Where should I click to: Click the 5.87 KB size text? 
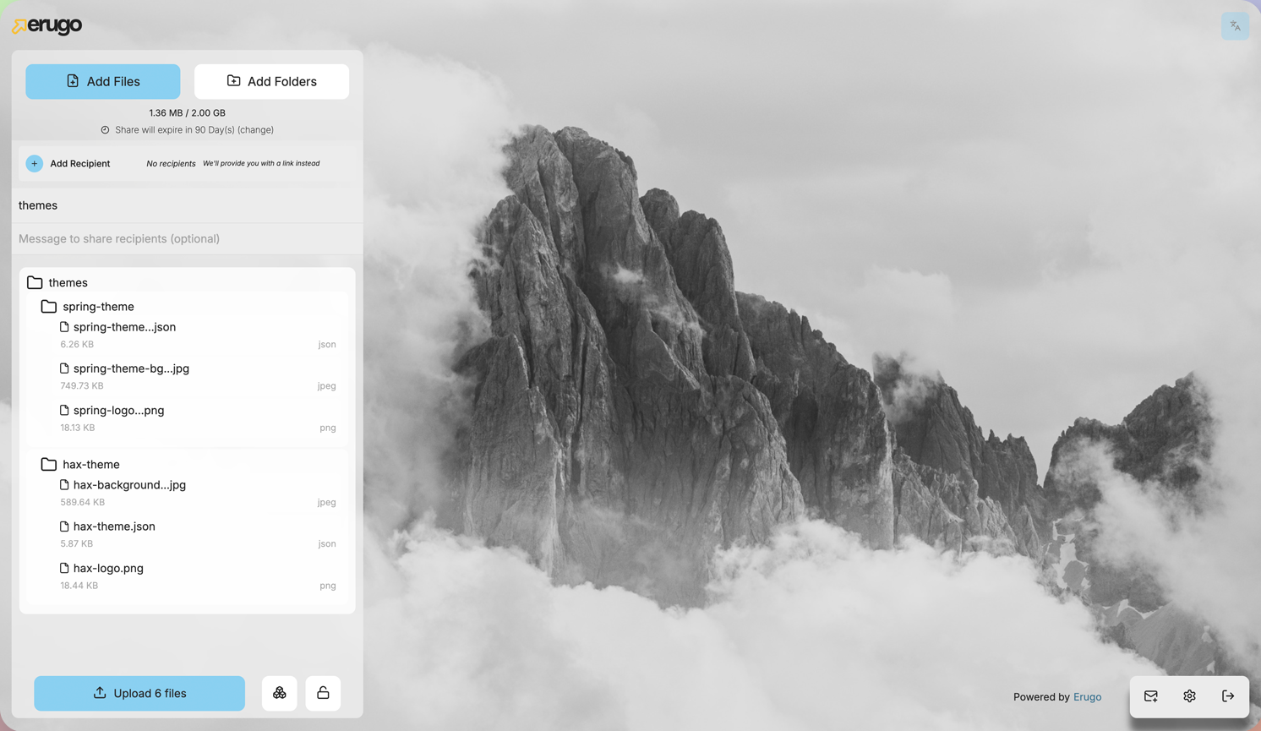(77, 544)
